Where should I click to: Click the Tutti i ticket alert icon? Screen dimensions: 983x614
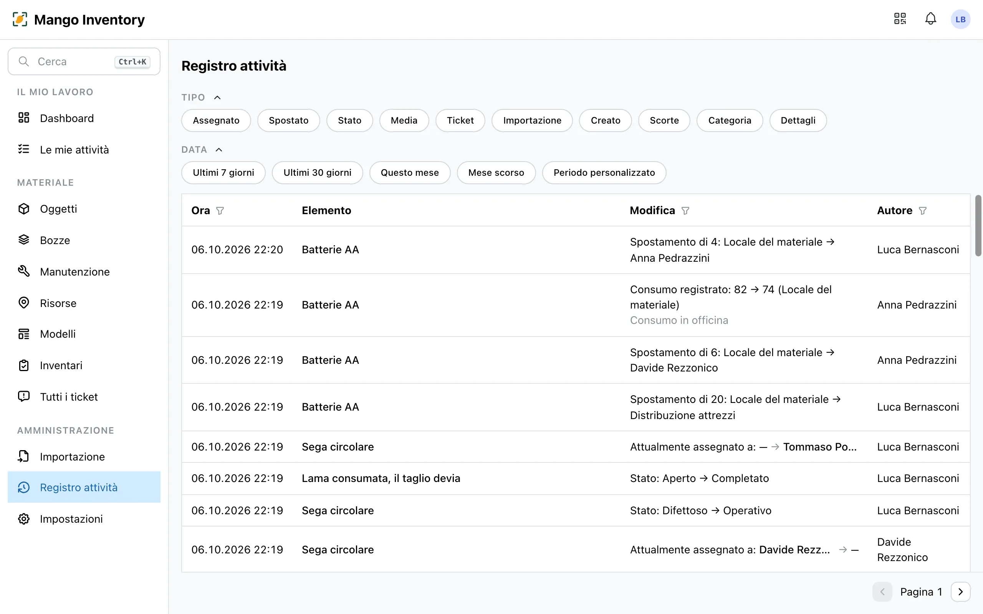pyautogui.click(x=24, y=396)
